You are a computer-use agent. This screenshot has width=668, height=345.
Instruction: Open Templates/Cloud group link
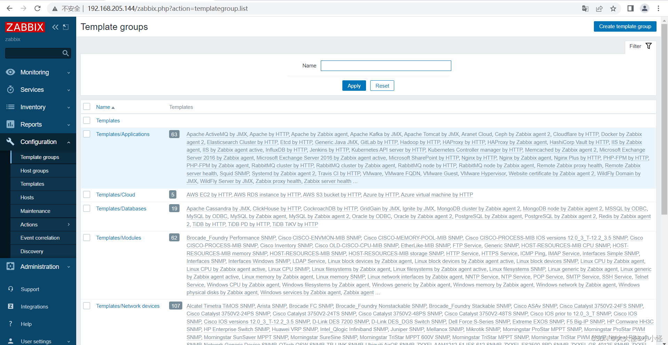pos(116,195)
